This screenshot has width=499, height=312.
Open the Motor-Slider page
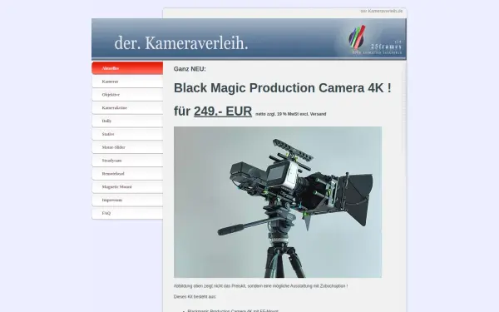click(x=127, y=147)
